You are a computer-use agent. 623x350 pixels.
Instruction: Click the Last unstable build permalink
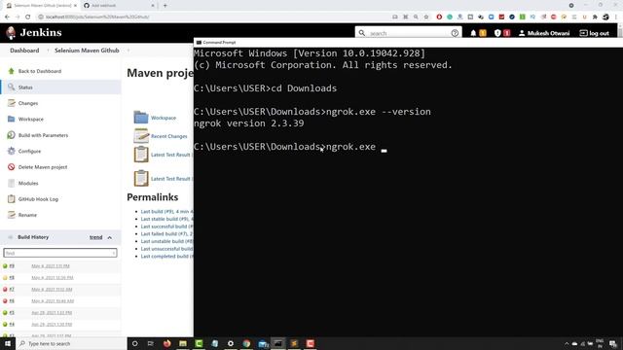166,241
